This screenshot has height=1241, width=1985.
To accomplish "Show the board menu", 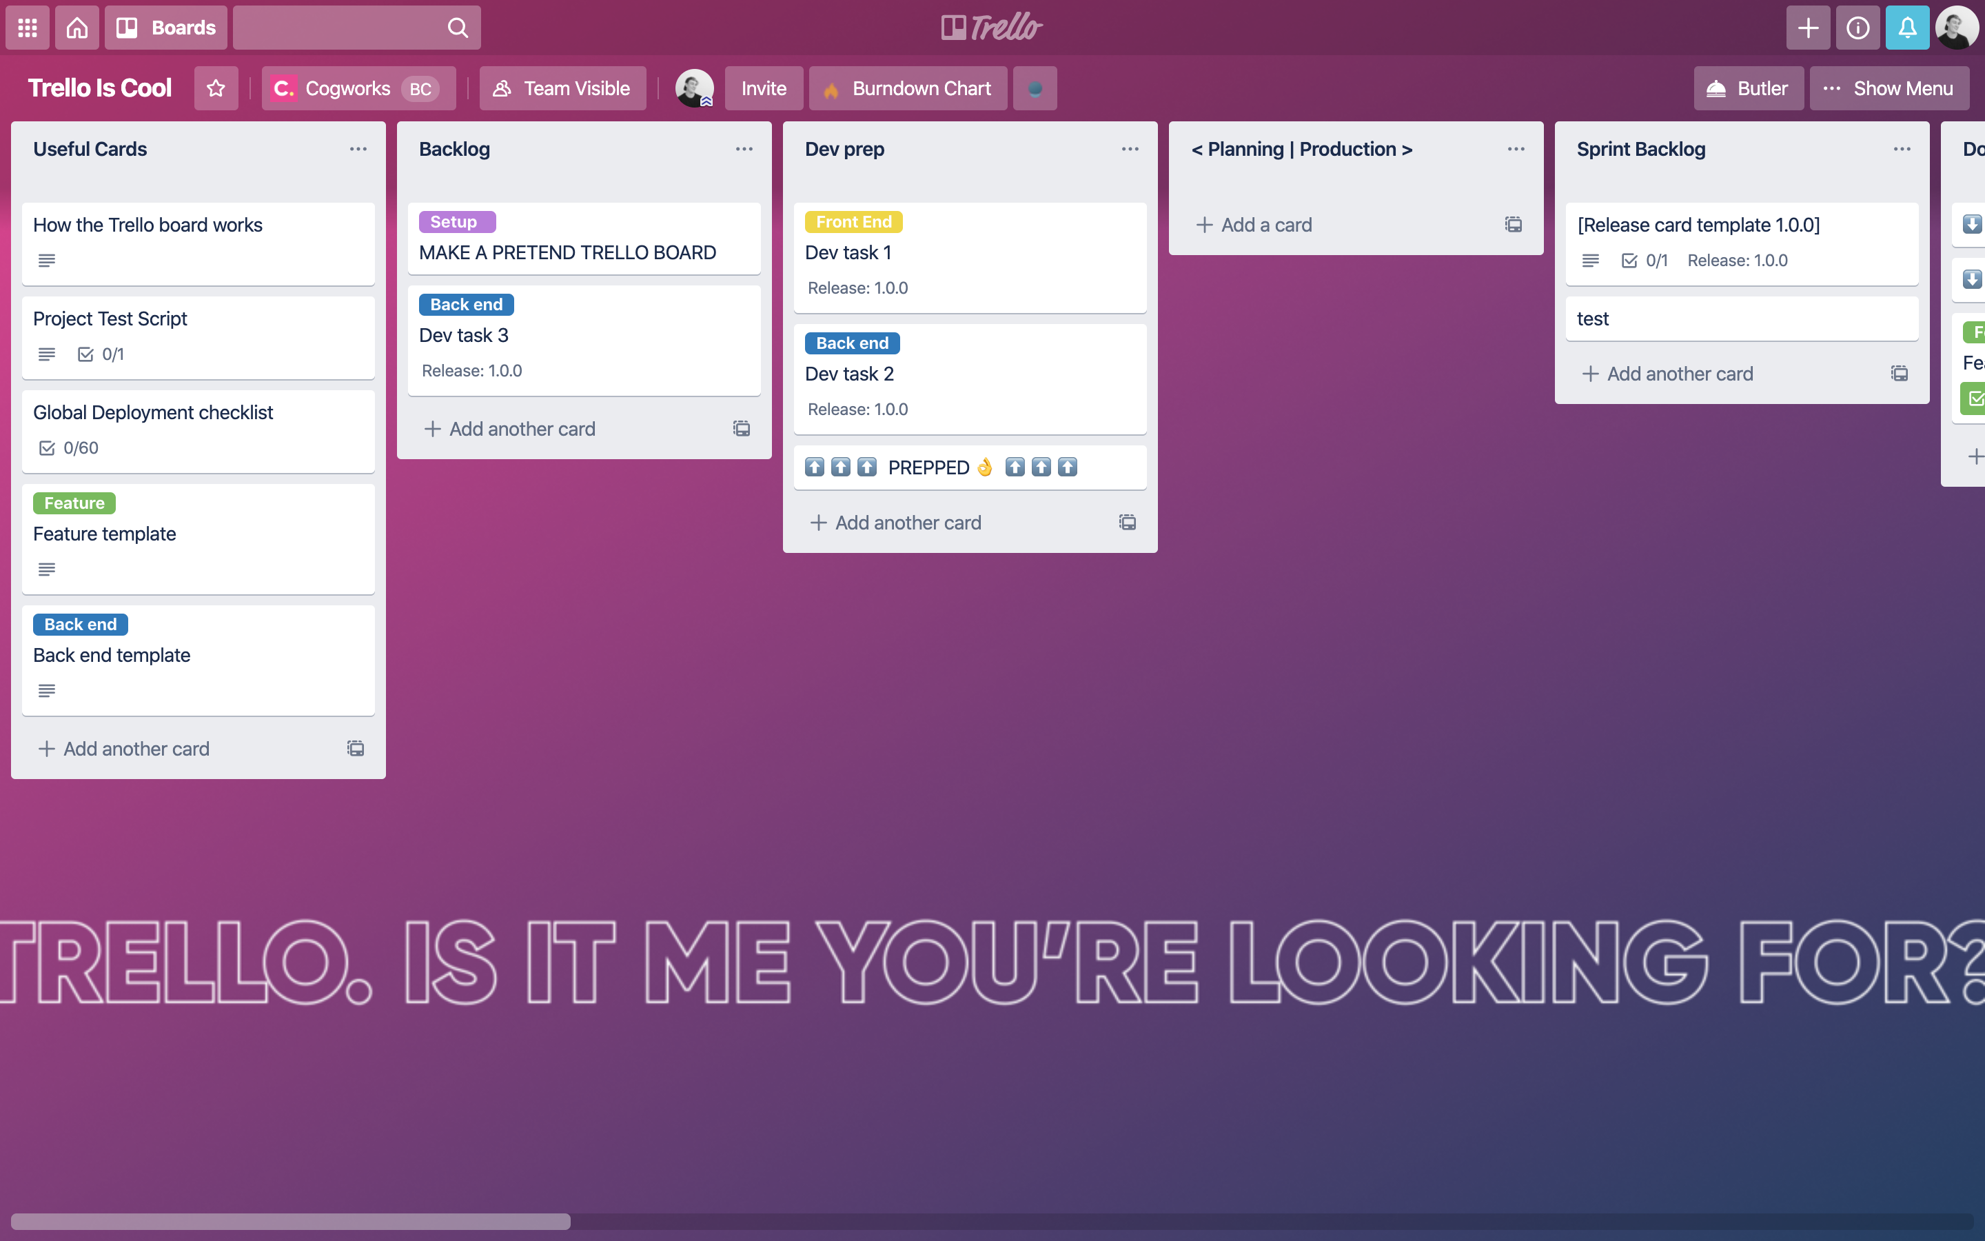I will [x=1889, y=88].
